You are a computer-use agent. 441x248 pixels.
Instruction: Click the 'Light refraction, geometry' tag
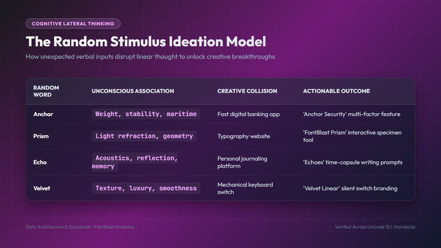coord(144,136)
